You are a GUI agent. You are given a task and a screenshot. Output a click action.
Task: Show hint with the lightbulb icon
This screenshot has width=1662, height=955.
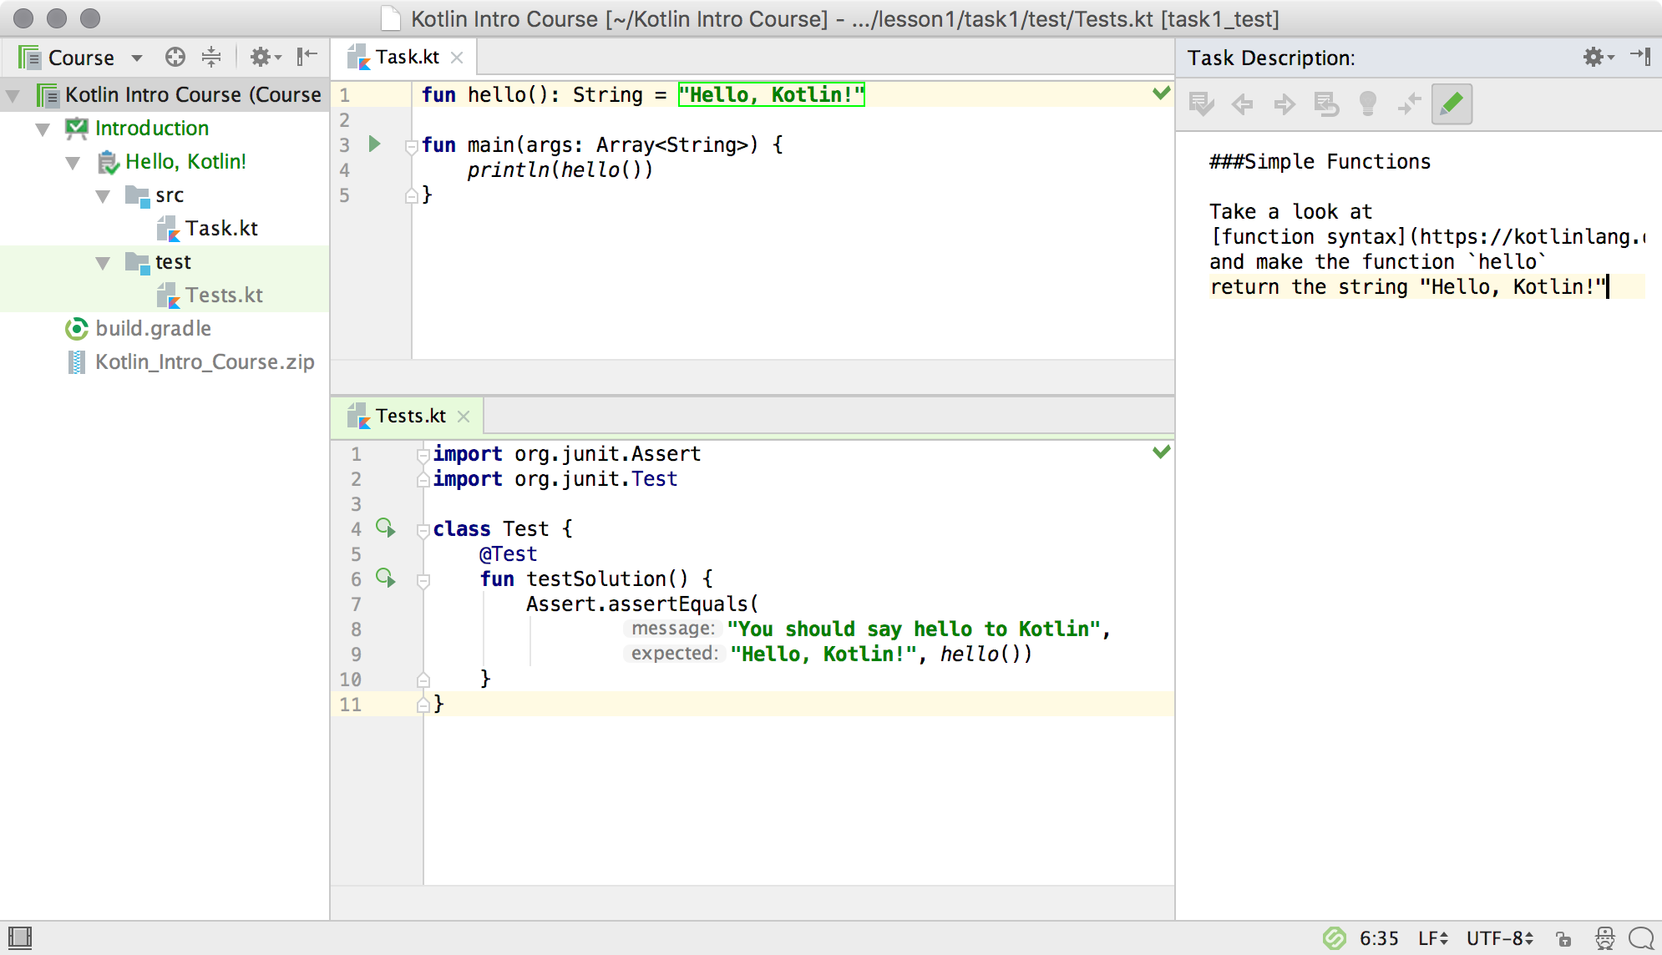coord(1368,104)
